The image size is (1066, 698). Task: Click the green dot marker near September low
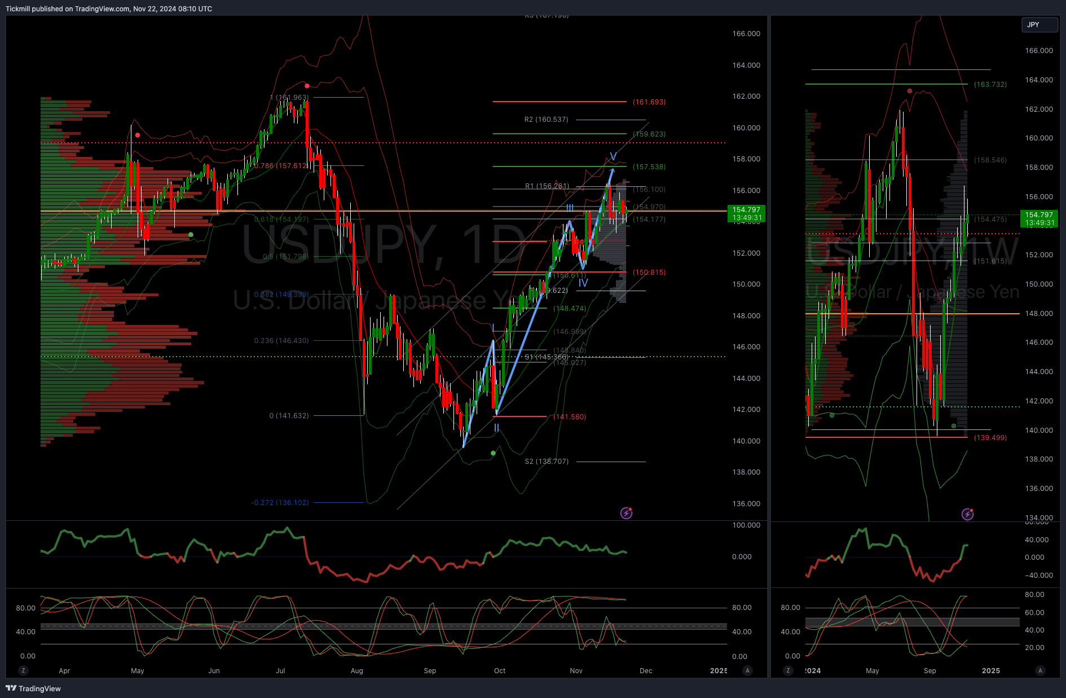click(494, 453)
